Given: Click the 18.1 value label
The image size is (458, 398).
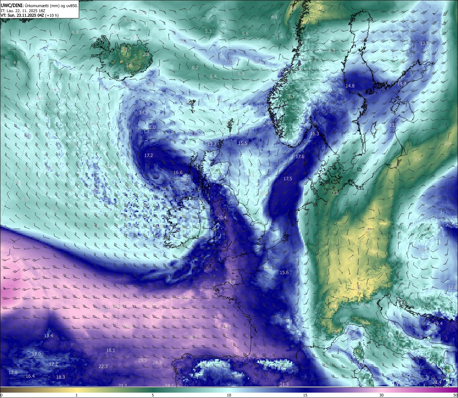Looking at the screenshot, I should (x=111, y=351).
